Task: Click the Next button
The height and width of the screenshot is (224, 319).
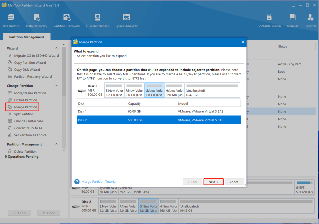Action: click(213, 182)
